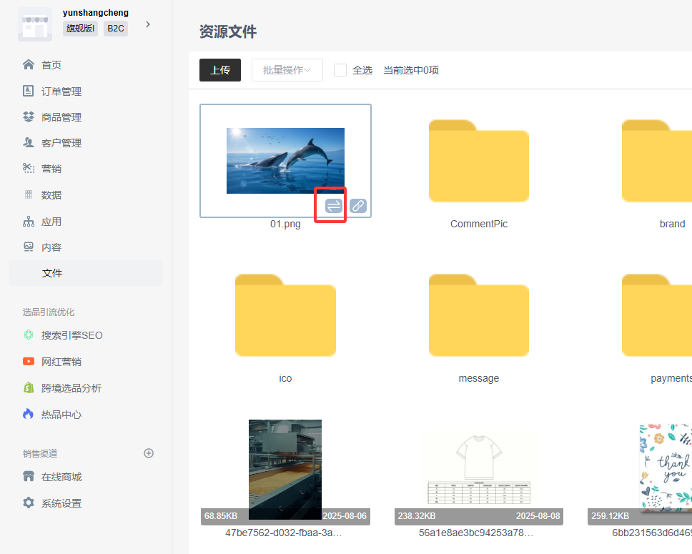Add a sales channel with plus icon

pos(149,453)
